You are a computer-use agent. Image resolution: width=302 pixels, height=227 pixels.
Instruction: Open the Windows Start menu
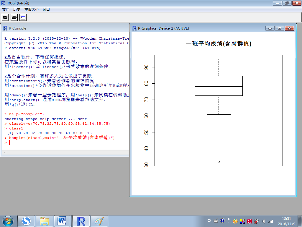click(8, 221)
